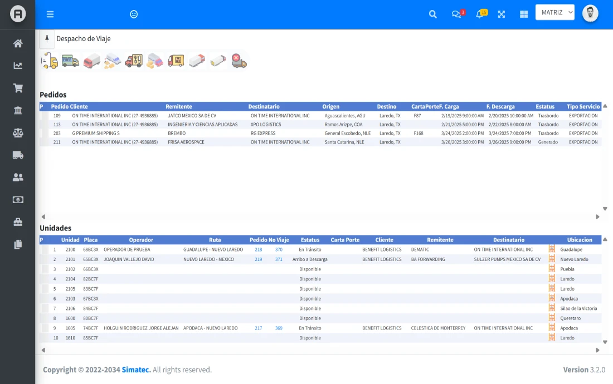Click the pin icon beside Despacho de Viaje
The height and width of the screenshot is (384, 613).
tap(47, 38)
